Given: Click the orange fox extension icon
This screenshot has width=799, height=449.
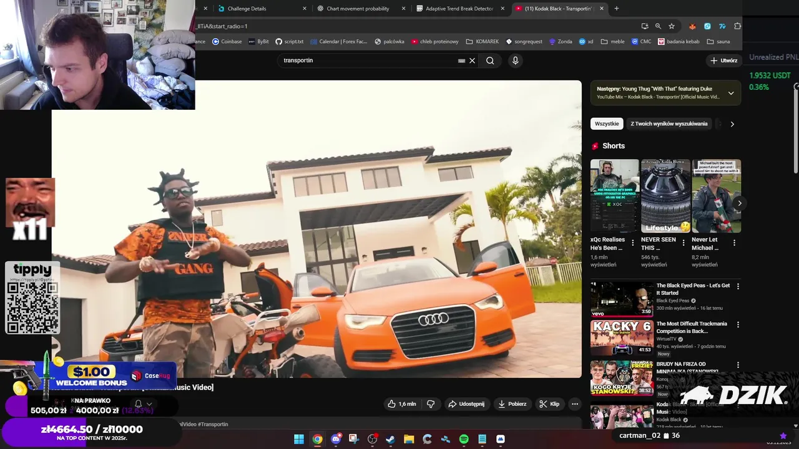Looking at the screenshot, I should [692, 26].
